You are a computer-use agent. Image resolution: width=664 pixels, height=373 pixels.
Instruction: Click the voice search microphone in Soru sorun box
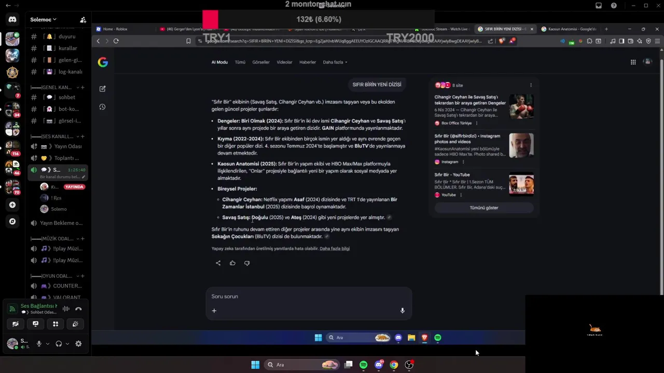click(402, 310)
